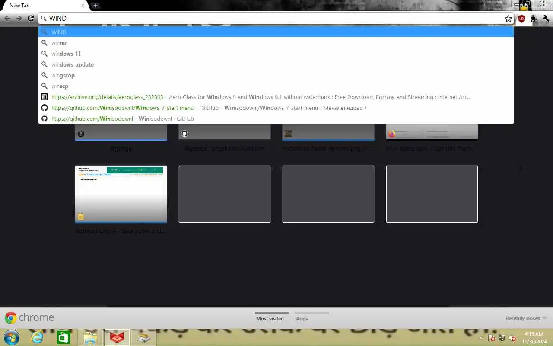Open the github.com/Winisodownl profile suggestion
The image size is (553, 346).
[x=276, y=119]
